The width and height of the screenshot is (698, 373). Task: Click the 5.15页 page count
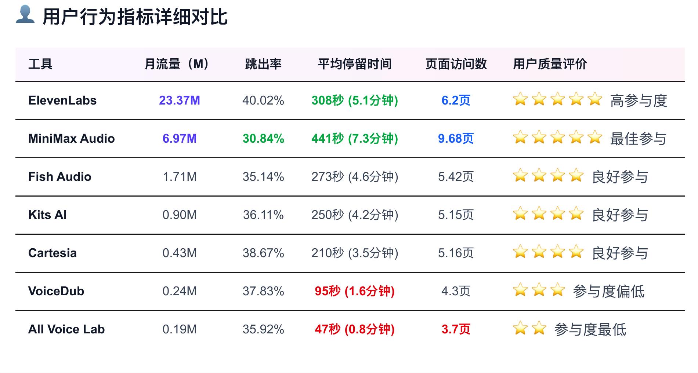coord(456,215)
